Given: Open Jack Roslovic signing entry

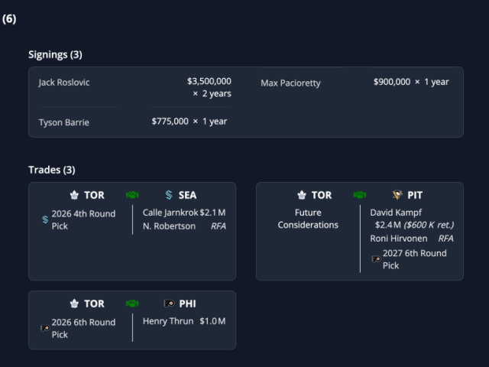Looking at the screenshot, I should pos(135,88).
